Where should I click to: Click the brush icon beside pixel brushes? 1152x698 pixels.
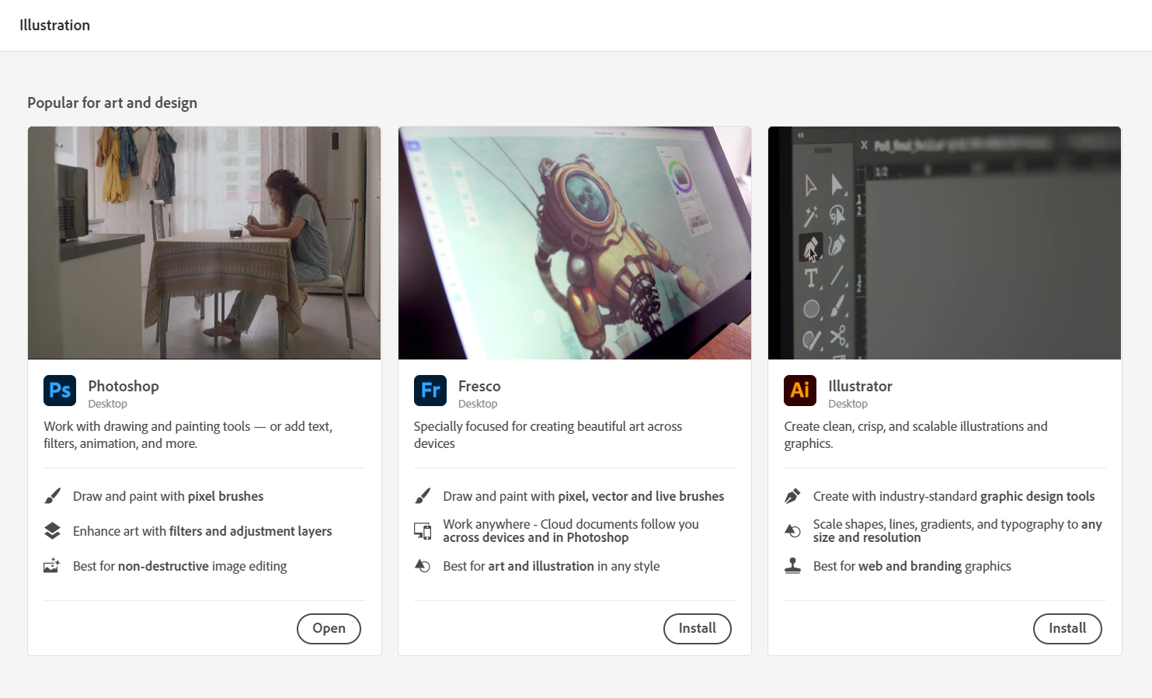click(x=52, y=496)
